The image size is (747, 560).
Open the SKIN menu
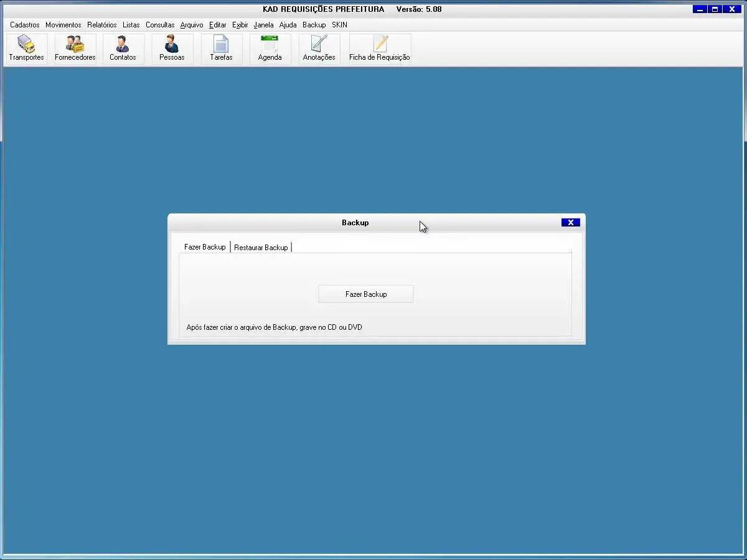[x=339, y=25]
